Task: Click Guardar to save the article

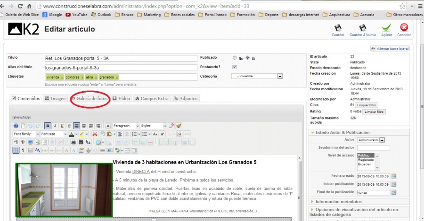Action: coord(338,30)
